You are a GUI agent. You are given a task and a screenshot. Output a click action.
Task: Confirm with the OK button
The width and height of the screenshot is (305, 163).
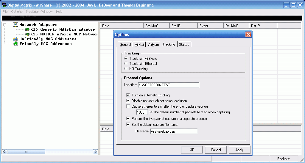coord(192,150)
